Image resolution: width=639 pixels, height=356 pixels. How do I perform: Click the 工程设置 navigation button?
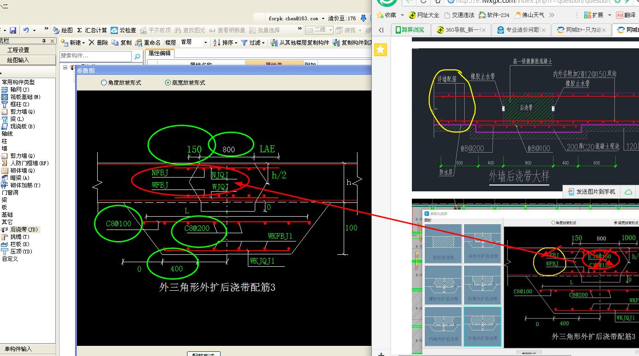click(18, 50)
